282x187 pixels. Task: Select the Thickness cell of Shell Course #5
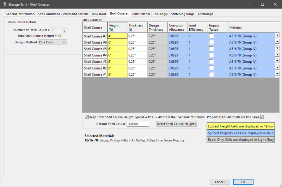tap(137, 49)
